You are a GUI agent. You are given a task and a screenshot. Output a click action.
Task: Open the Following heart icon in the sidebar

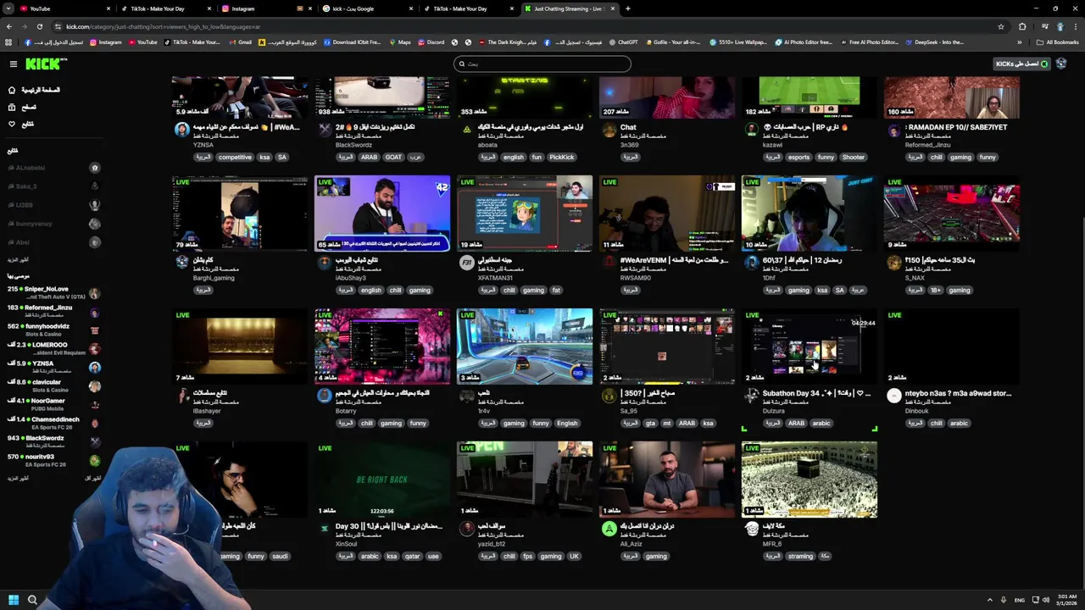pyautogui.click(x=12, y=124)
